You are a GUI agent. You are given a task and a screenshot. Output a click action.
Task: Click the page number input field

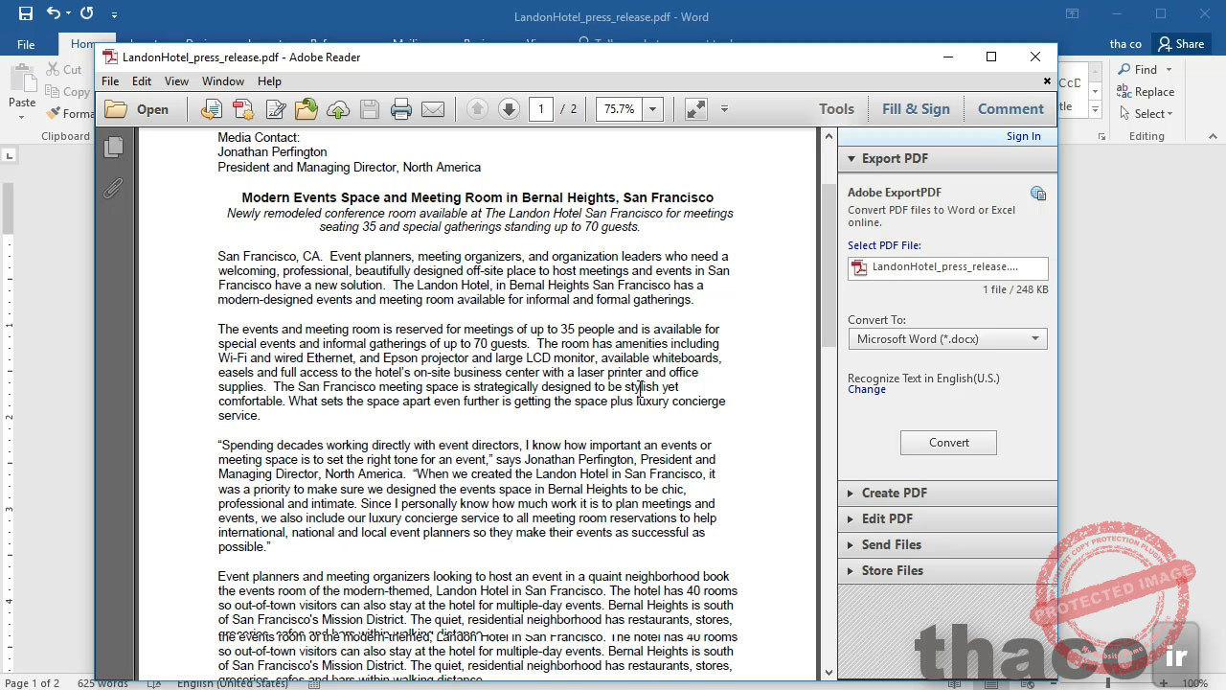coord(541,108)
